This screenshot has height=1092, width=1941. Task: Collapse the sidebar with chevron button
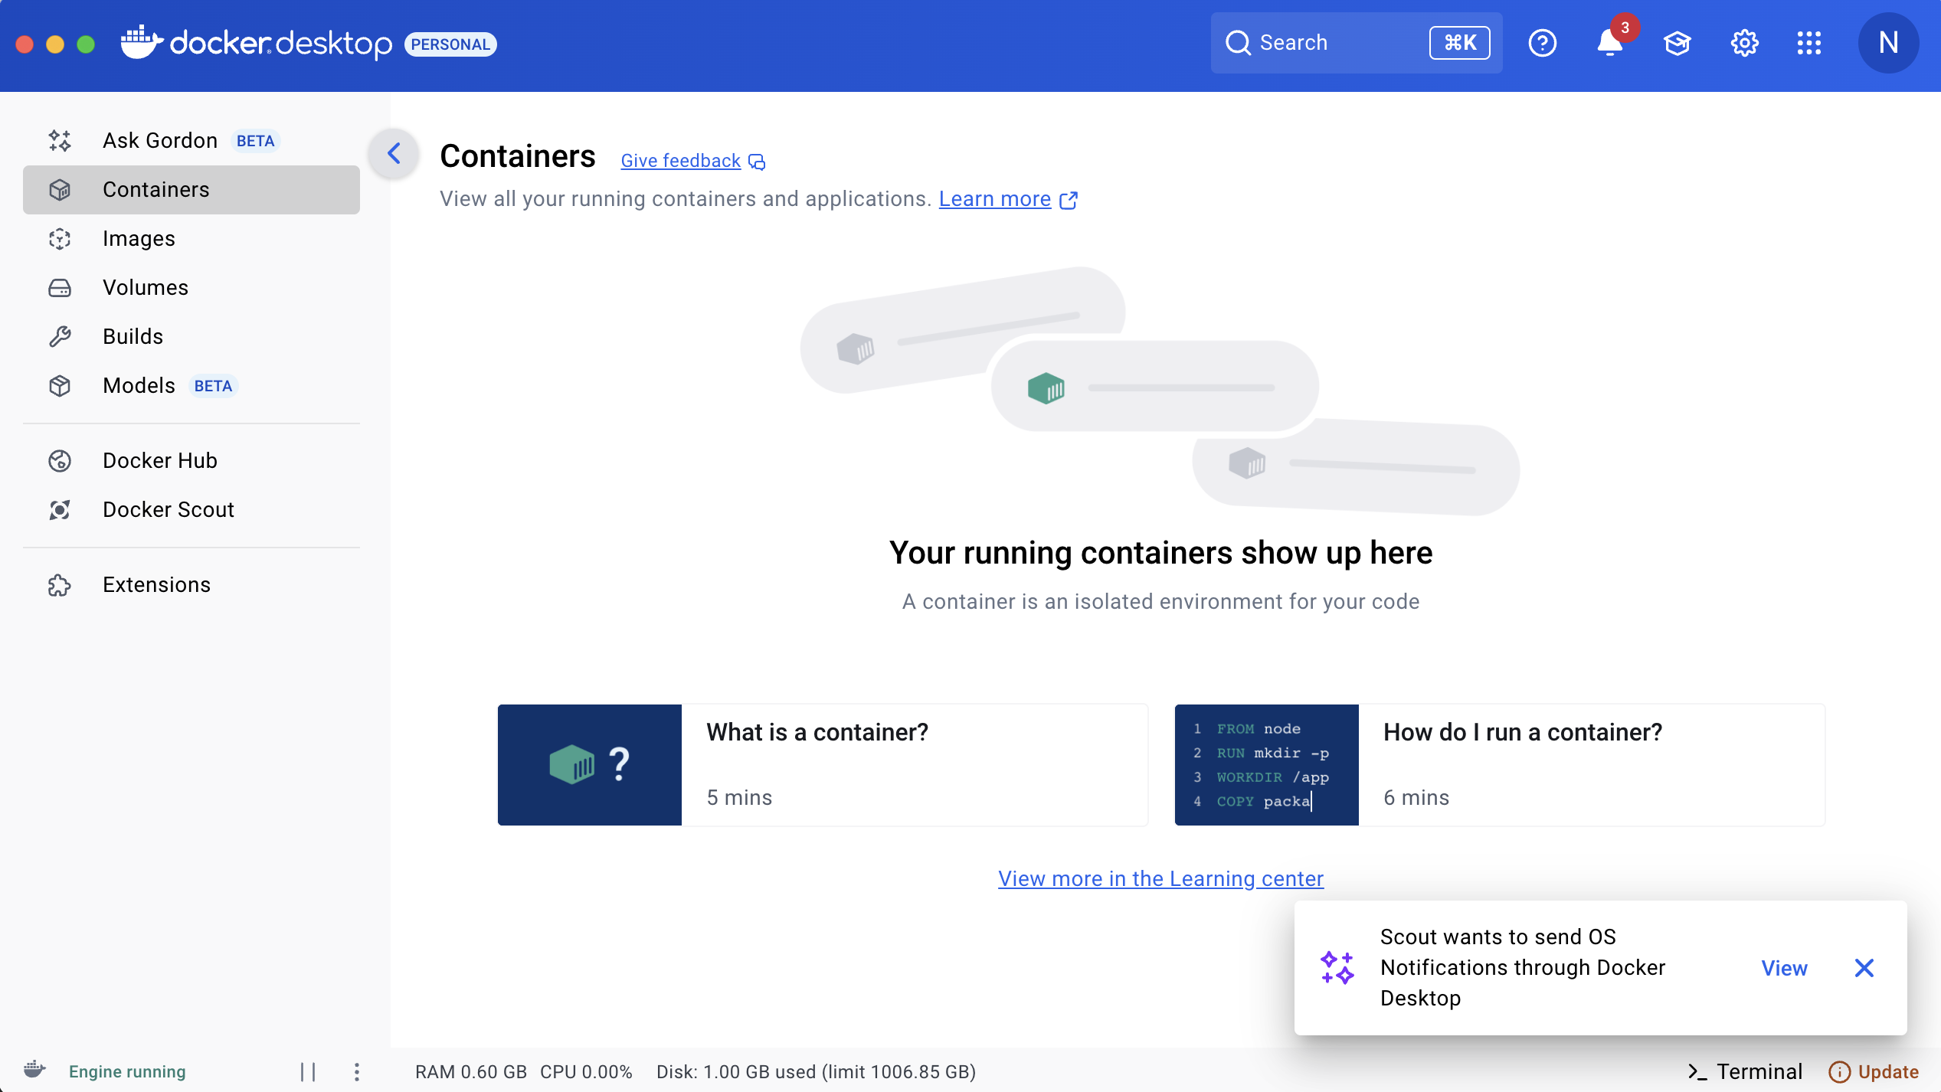click(x=394, y=153)
